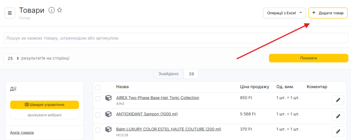
Task: Click box icon for ANTIOXIDANT Sampon
Action: point(108,114)
